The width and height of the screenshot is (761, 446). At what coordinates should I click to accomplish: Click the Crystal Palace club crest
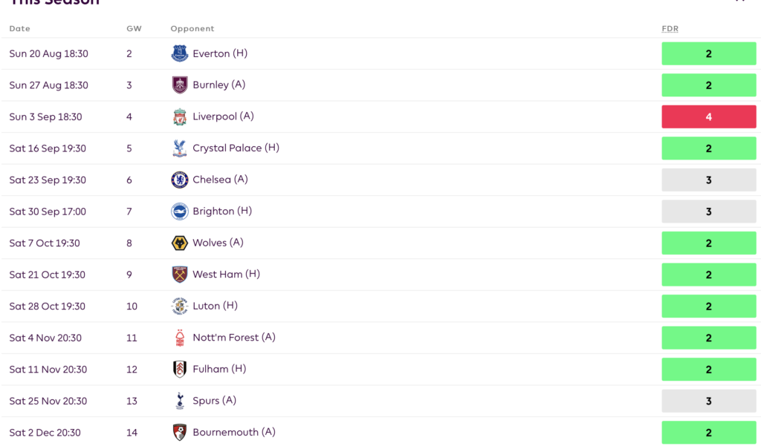179,148
